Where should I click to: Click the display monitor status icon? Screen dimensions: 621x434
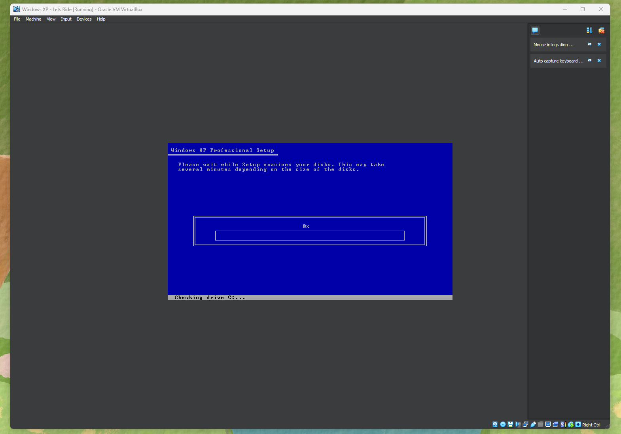pyautogui.click(x=548, y=425)
